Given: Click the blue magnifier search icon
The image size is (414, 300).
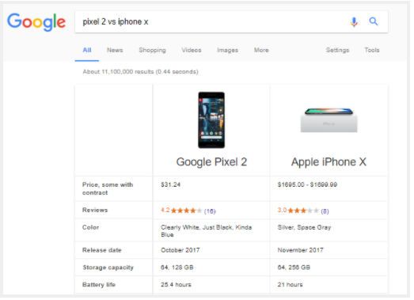Looking at the screenshot, I should [373, 21].
